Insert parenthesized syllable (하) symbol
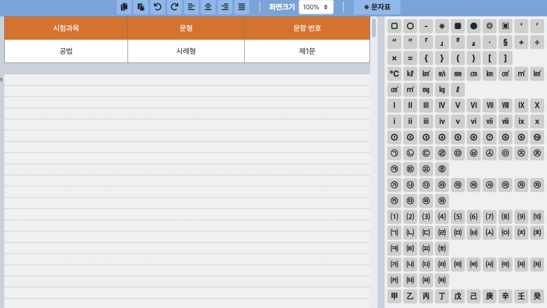Viewport: 547px width, 308px height. click(442, 280)
